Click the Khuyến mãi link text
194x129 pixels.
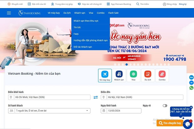[x=17, y=4]
